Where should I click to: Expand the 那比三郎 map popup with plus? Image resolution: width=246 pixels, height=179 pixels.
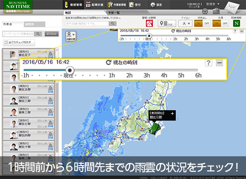pos(172,114)
